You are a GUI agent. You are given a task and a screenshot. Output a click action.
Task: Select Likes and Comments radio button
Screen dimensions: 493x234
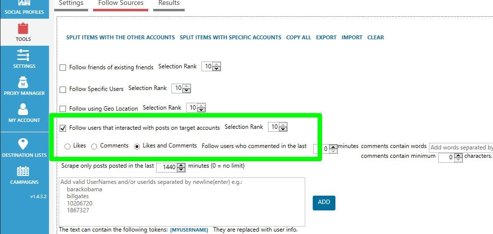coord(137,146)
